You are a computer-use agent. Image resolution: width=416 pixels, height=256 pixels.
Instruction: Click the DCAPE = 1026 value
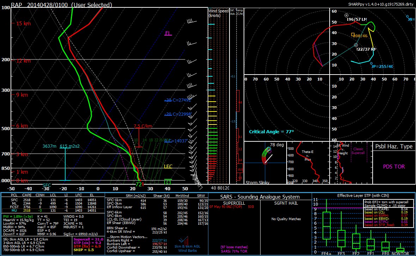point(15,231)
